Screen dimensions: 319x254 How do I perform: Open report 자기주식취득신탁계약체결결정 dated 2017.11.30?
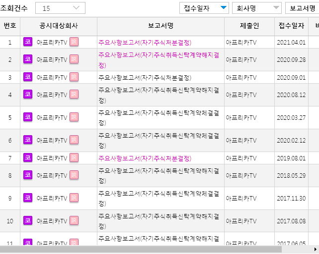click(x=159, y=198)
